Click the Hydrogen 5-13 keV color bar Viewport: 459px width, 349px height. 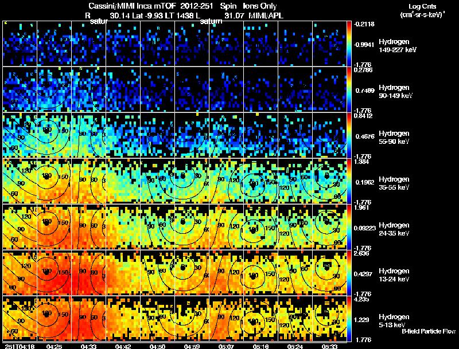349,319
